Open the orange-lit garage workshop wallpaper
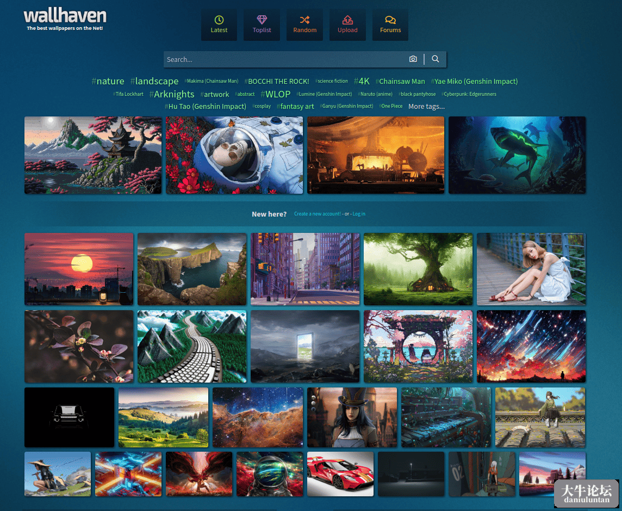The width and height of the screenshot is (622, 511). tap(376, 155)
